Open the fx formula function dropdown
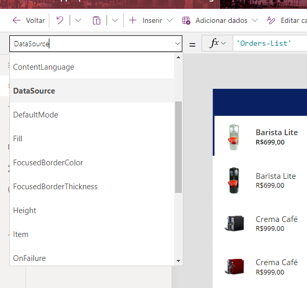The height and width of the screenshot is (288, 307). coord(217,43)
